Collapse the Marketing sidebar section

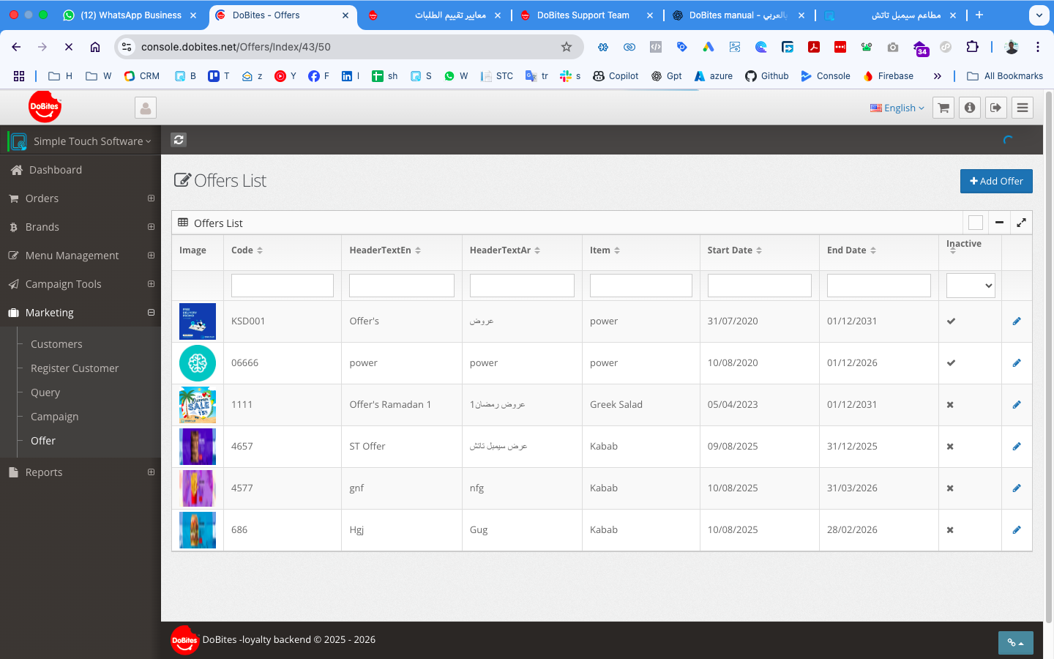(151, 313)
